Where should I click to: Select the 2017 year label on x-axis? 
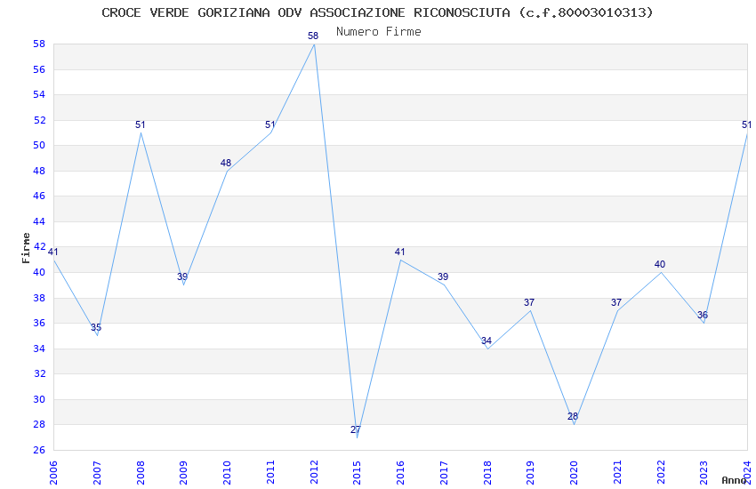click(444, 472)
